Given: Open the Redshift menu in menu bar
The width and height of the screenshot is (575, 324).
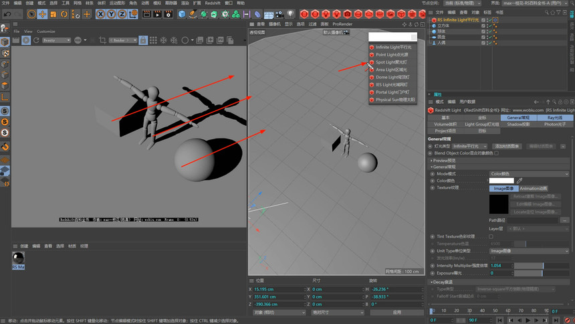Looking at the screenshot, I should (213, 3).
